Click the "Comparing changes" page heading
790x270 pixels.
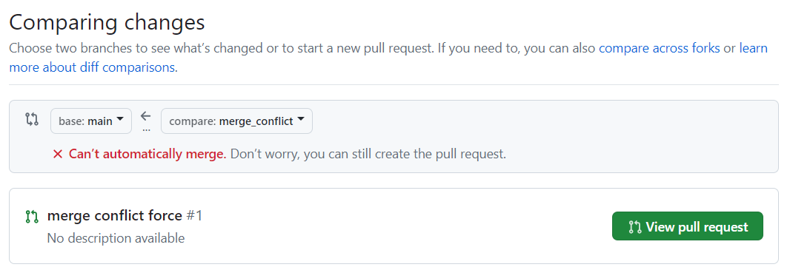[107, 23]
